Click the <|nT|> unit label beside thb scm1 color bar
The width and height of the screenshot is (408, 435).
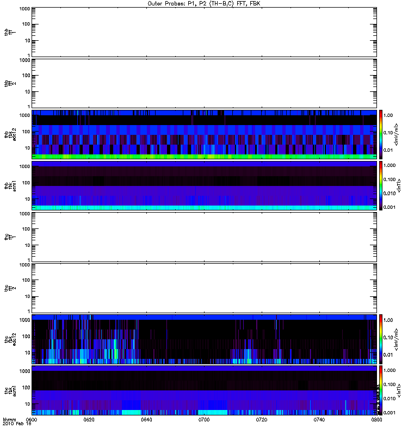(x=399, y=185)
